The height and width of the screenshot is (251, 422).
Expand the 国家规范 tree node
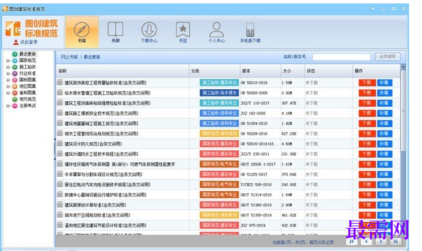[x=8, y=61]
